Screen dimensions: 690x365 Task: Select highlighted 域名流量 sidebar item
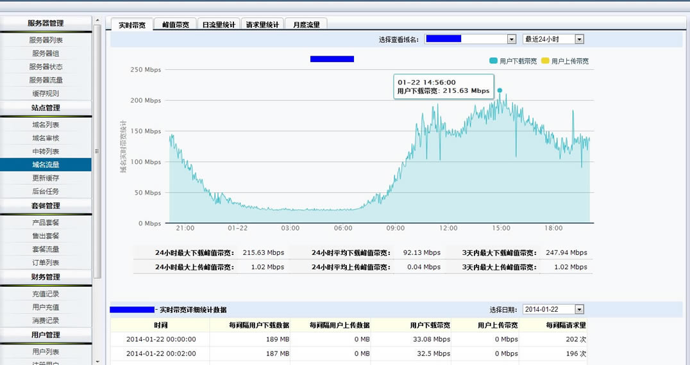[46, 165]
